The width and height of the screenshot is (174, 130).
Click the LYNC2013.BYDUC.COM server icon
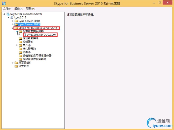(x=25, y=35)
